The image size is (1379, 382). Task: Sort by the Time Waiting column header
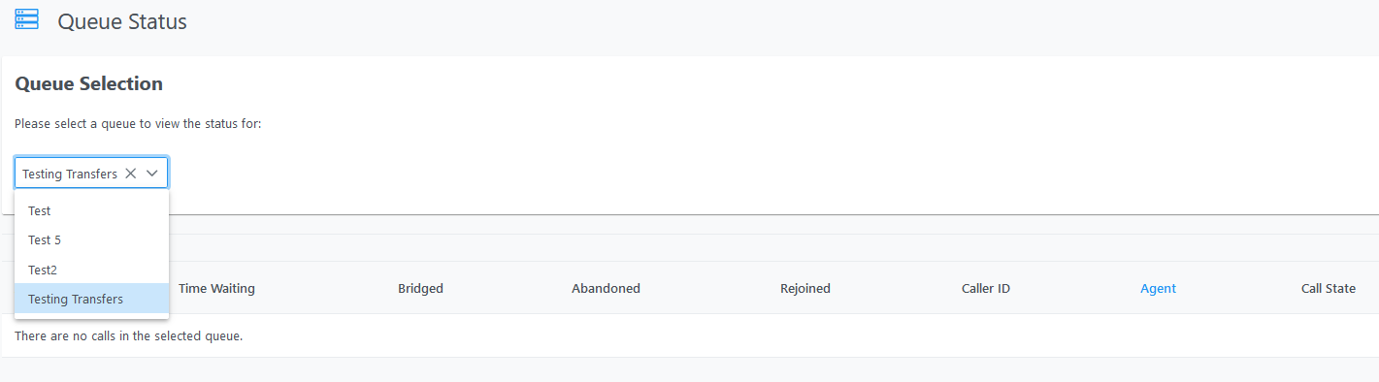(x=216, y=288)
